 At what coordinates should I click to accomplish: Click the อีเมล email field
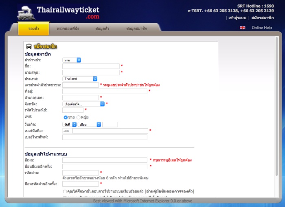(x=105, y=160)
